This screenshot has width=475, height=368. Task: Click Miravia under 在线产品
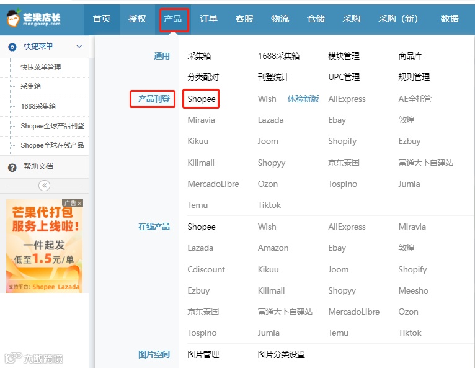point(412,227)
